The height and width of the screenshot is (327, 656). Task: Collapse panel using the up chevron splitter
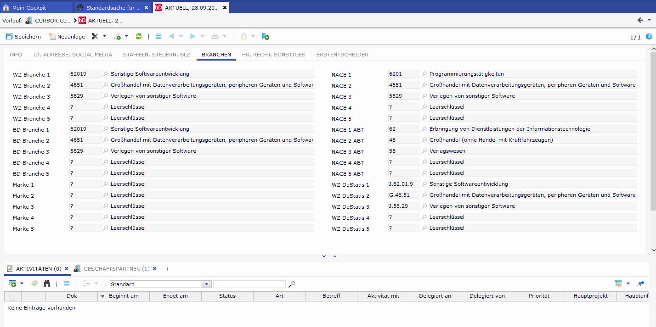click(x=334, y=256)
